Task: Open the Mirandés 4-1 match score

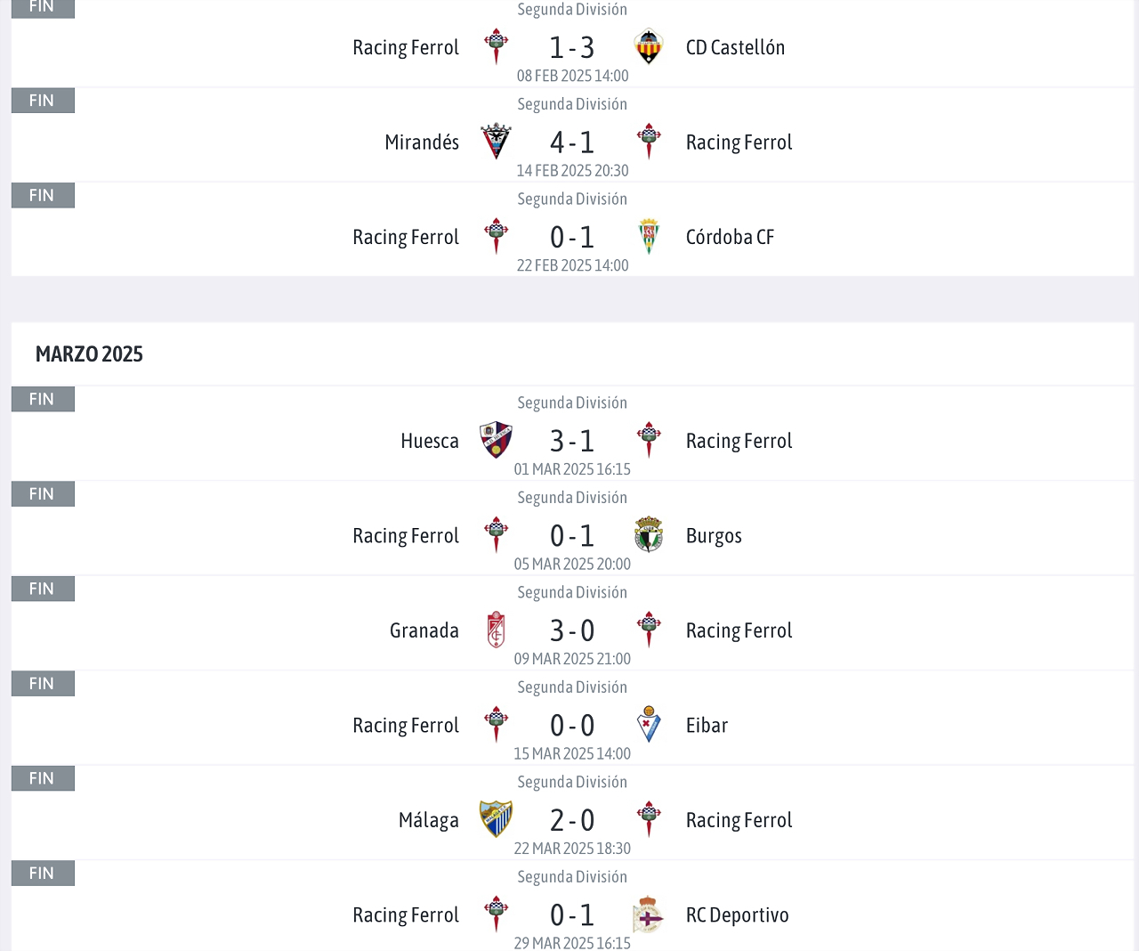Action: click(572, 142)
